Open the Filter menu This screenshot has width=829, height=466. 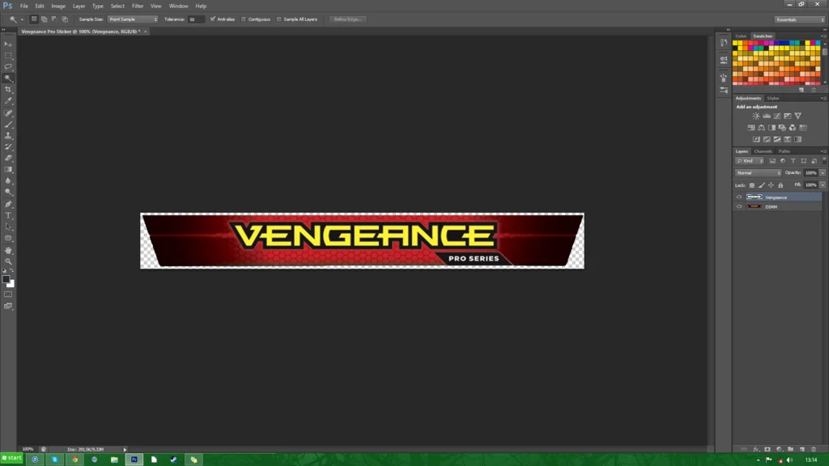[x=138, y=6]
